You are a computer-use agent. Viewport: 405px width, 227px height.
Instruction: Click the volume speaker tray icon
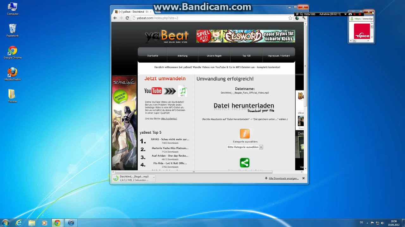click(382, 223)
